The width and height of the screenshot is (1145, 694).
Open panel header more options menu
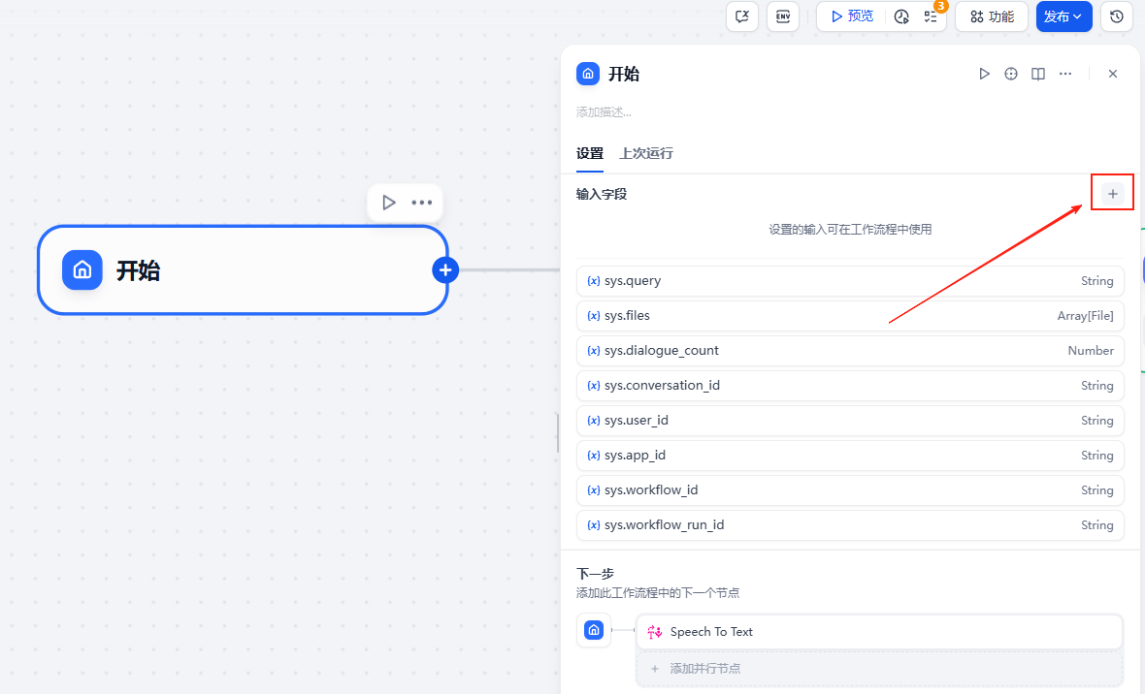pyautogui.click(x=1065, y=74)
